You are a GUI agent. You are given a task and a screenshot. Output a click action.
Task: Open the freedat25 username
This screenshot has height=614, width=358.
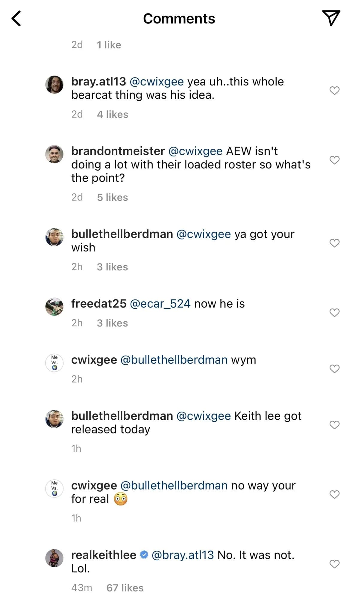point(99,304)
